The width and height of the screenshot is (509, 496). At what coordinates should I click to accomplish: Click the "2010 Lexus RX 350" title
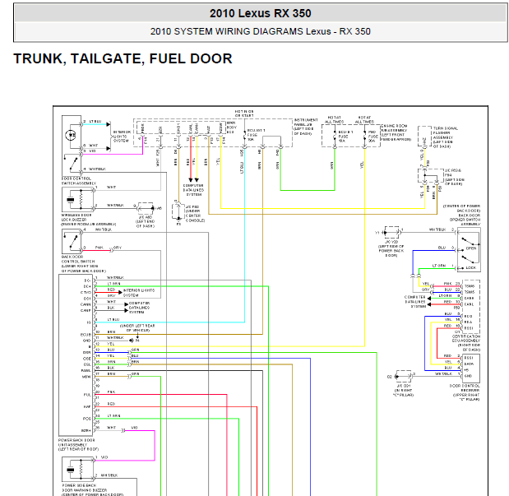(x=260, y=13)
